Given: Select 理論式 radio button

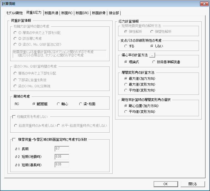Looking at the screenshot, I should point(126,62).
